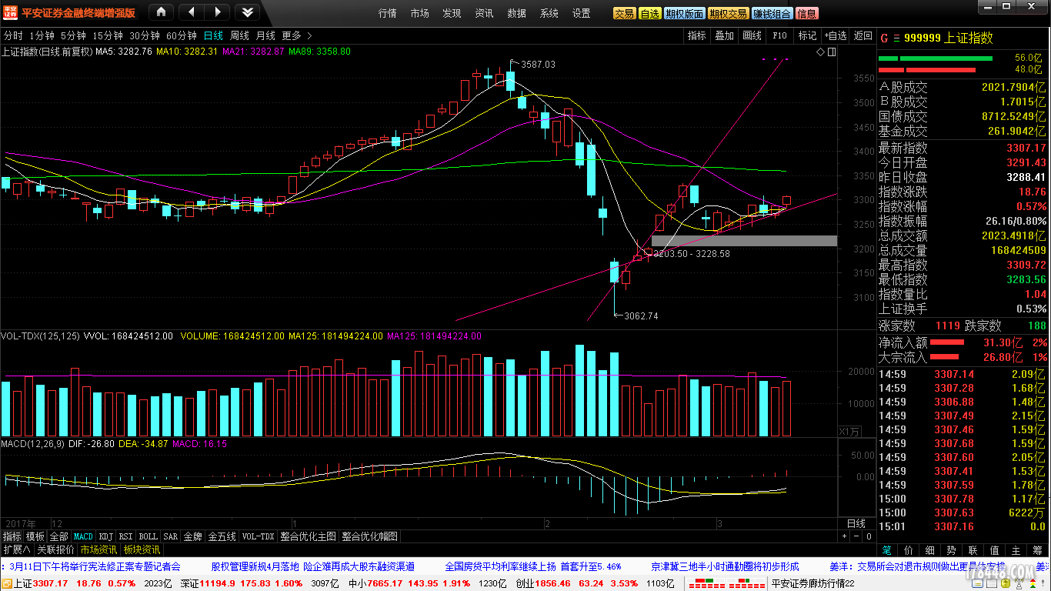Click the red 信息 button

(x=807, y=14)
